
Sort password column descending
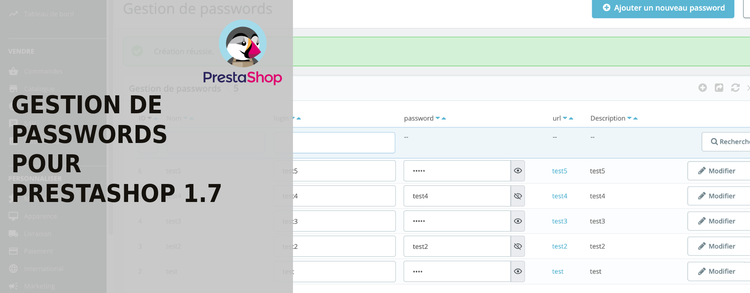[437, 118]
